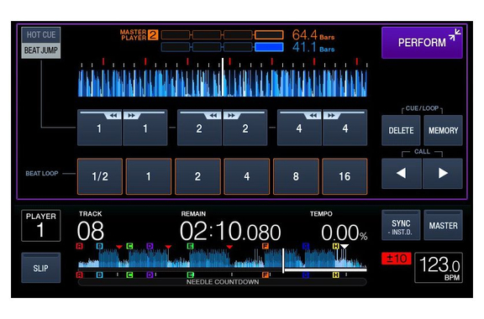Select hot cue D marker below overview waveform
484x319 pixels.
coord(150,275)
